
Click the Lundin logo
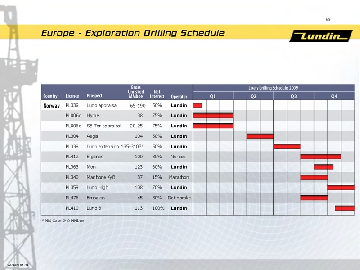(321, 36)
